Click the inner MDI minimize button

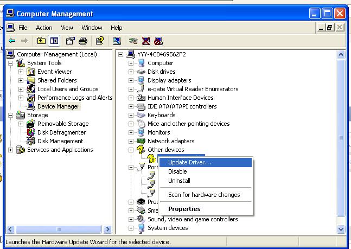click(321, 28)
